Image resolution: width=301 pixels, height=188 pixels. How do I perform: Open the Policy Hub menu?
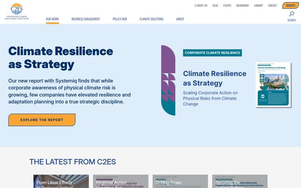click(120, 19)
